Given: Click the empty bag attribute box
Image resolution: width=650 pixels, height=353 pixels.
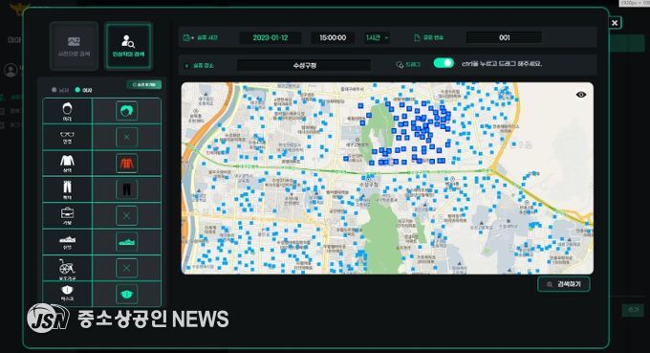Looking at the screenshot, I should click(x=126, y=215).
